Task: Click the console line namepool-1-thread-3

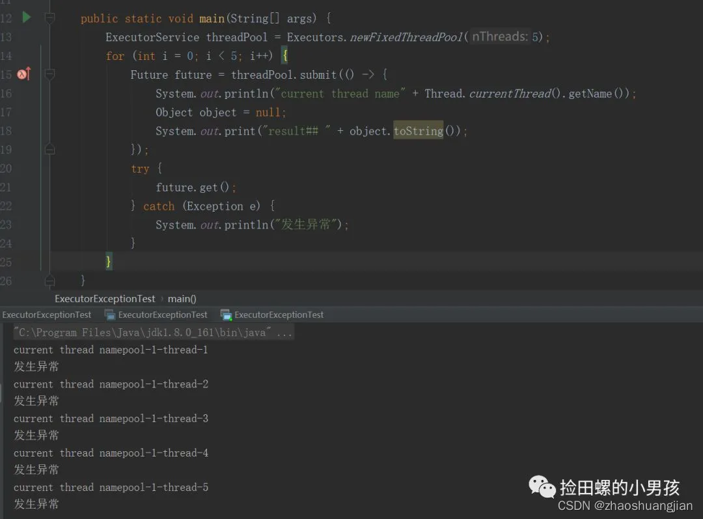Action: click(111, 419)
